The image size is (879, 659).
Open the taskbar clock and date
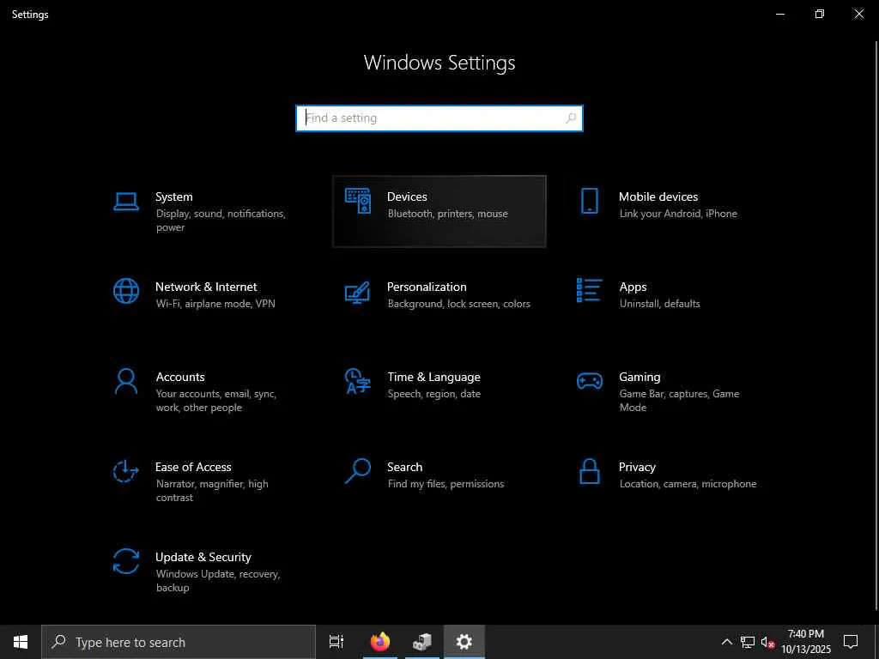click(806, 642)
